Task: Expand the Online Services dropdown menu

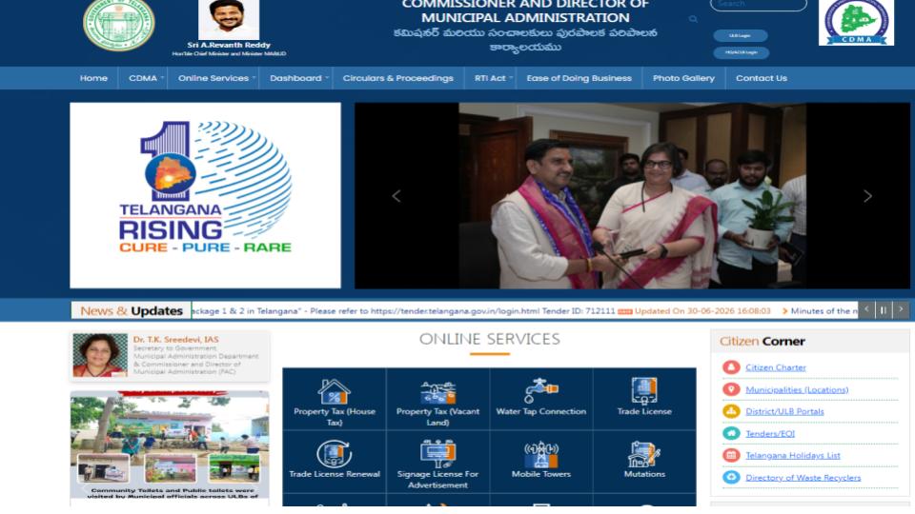Action: 213,78
